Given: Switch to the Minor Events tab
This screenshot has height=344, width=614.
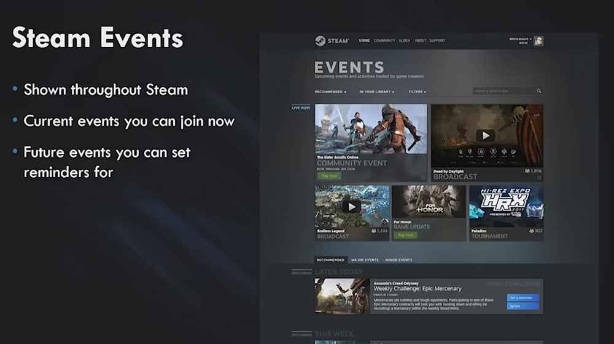Looking at the screenshot, I should pos(398,260).
